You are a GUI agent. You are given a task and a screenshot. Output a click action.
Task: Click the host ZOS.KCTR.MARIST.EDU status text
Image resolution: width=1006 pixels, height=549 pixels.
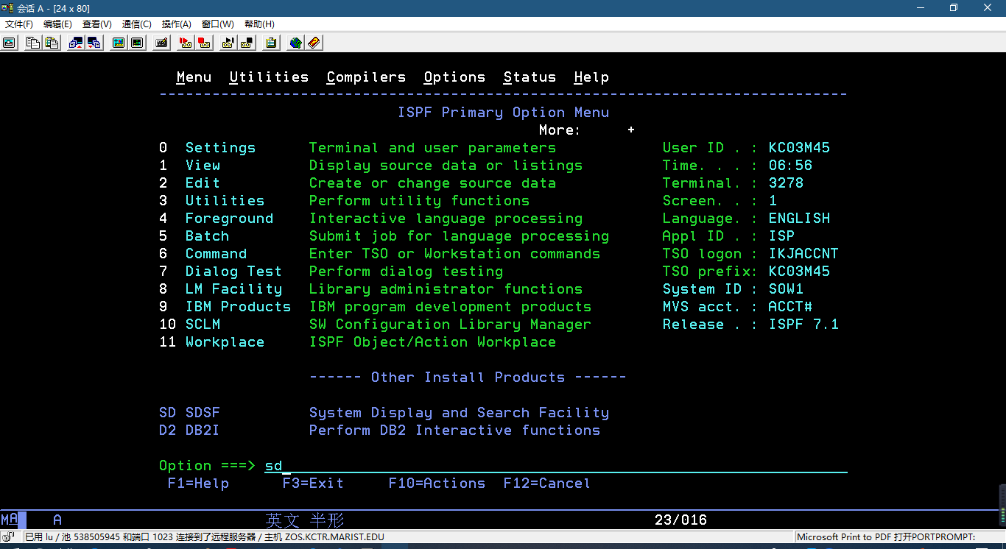[x=324, y=537]
